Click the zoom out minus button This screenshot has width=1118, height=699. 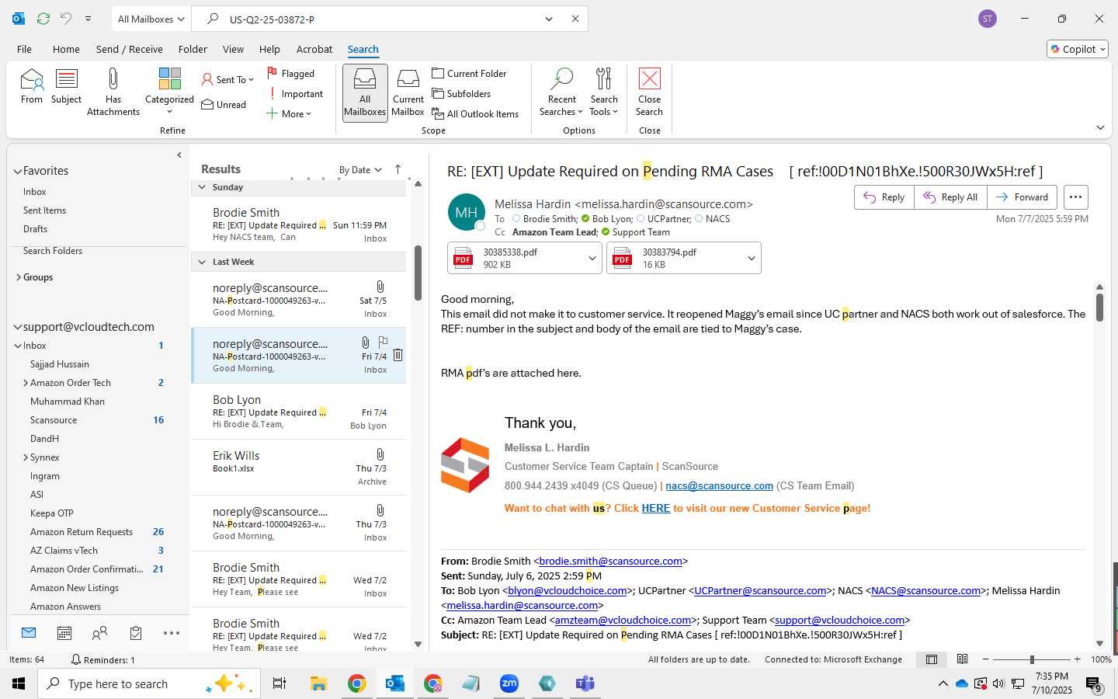coord(986,659)
